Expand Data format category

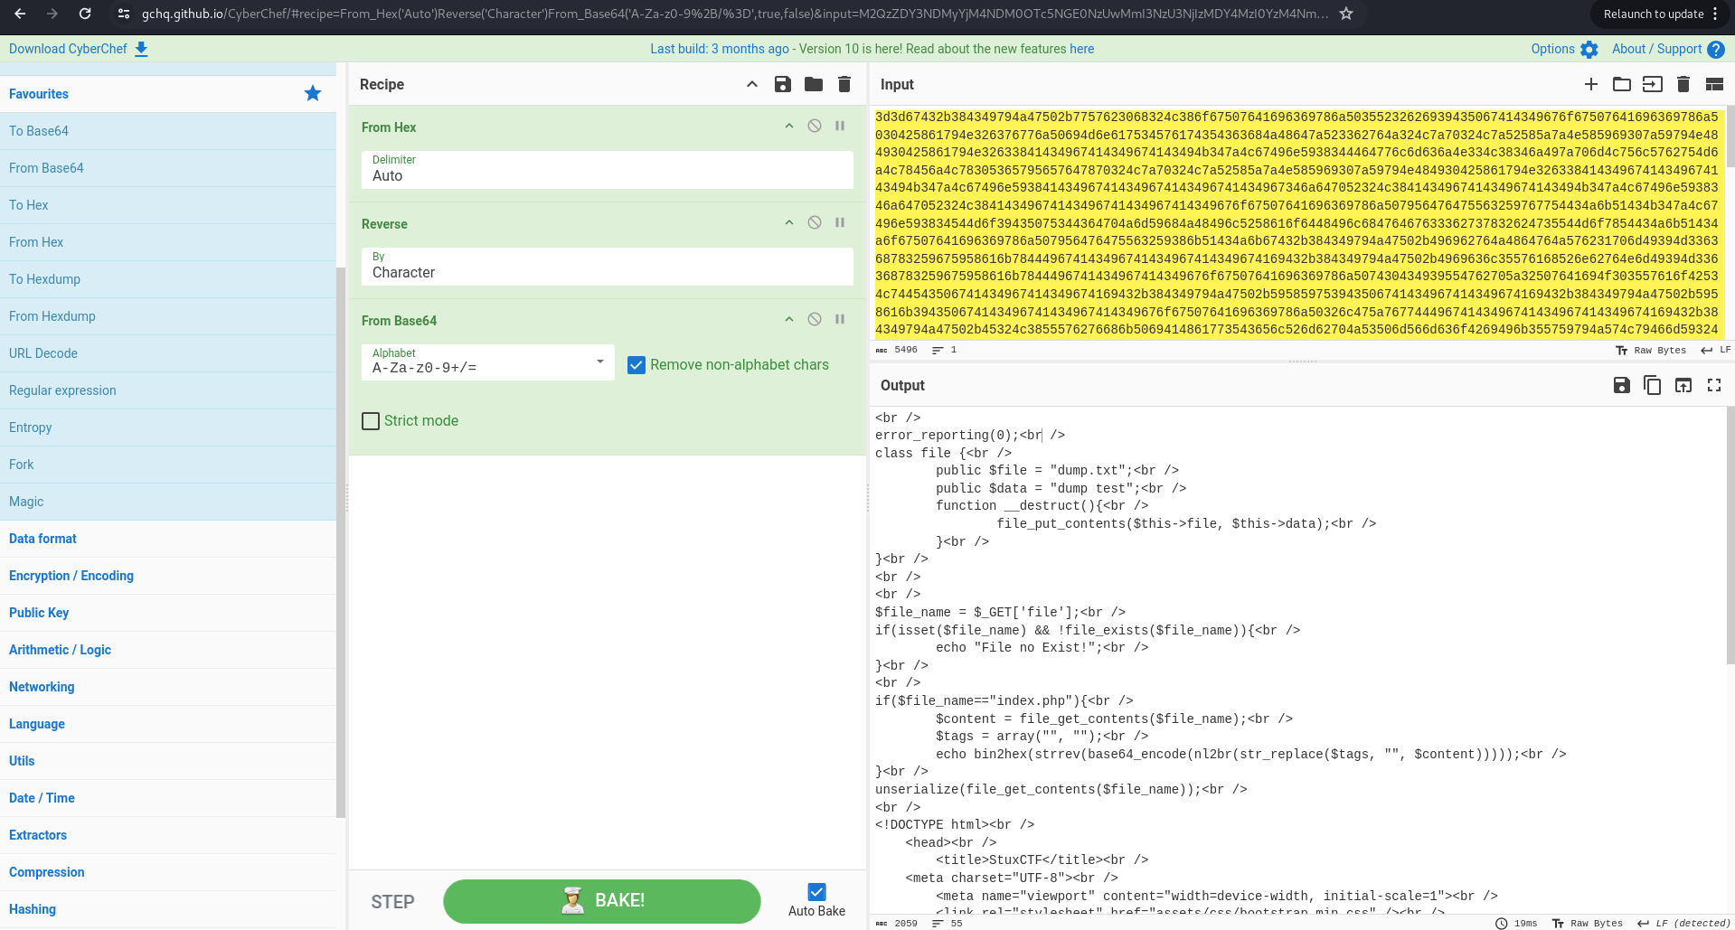pos(167,539)
